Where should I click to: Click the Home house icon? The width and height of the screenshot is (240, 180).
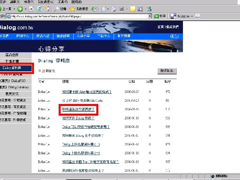47,9
